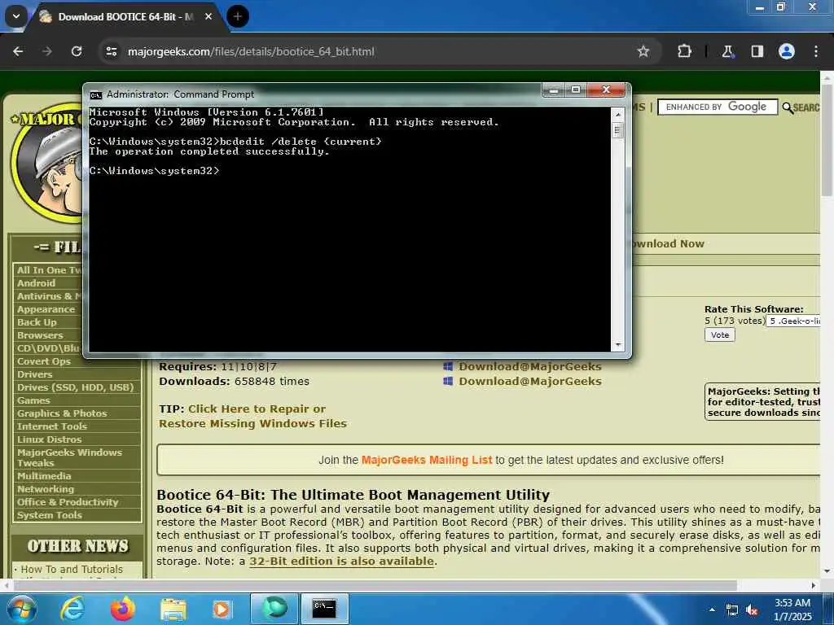
Task: Open the Chrome profile avatar
Action: click(x=787, y=51)
